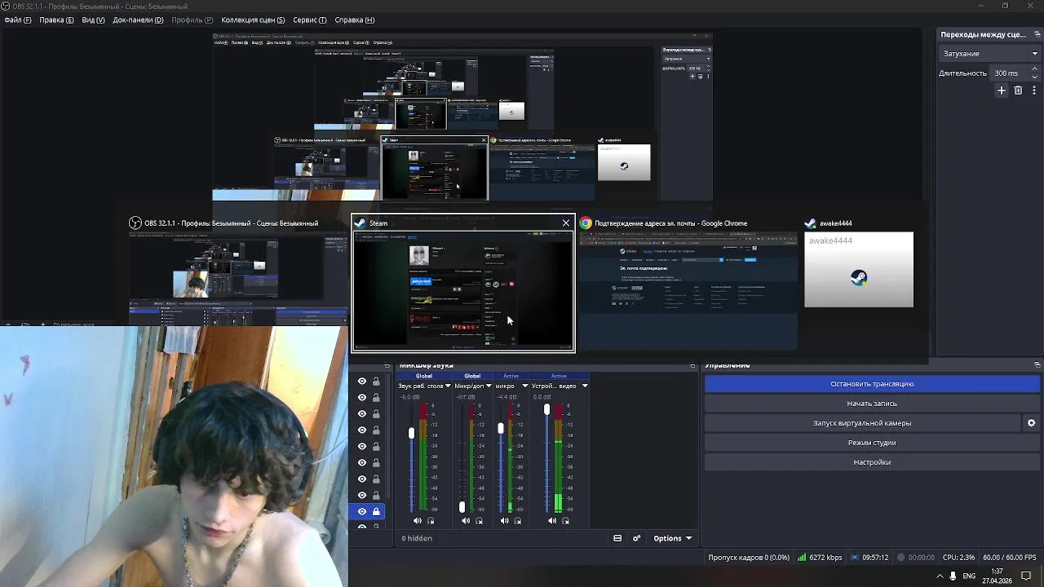The image size is (1044, 587).
Task: Adjust the Звук раб. стола volume slider handle
Action: point(411,433)
